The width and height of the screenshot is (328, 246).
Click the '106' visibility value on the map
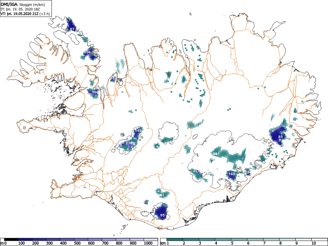pyautogui.click(x=88, y=52)
